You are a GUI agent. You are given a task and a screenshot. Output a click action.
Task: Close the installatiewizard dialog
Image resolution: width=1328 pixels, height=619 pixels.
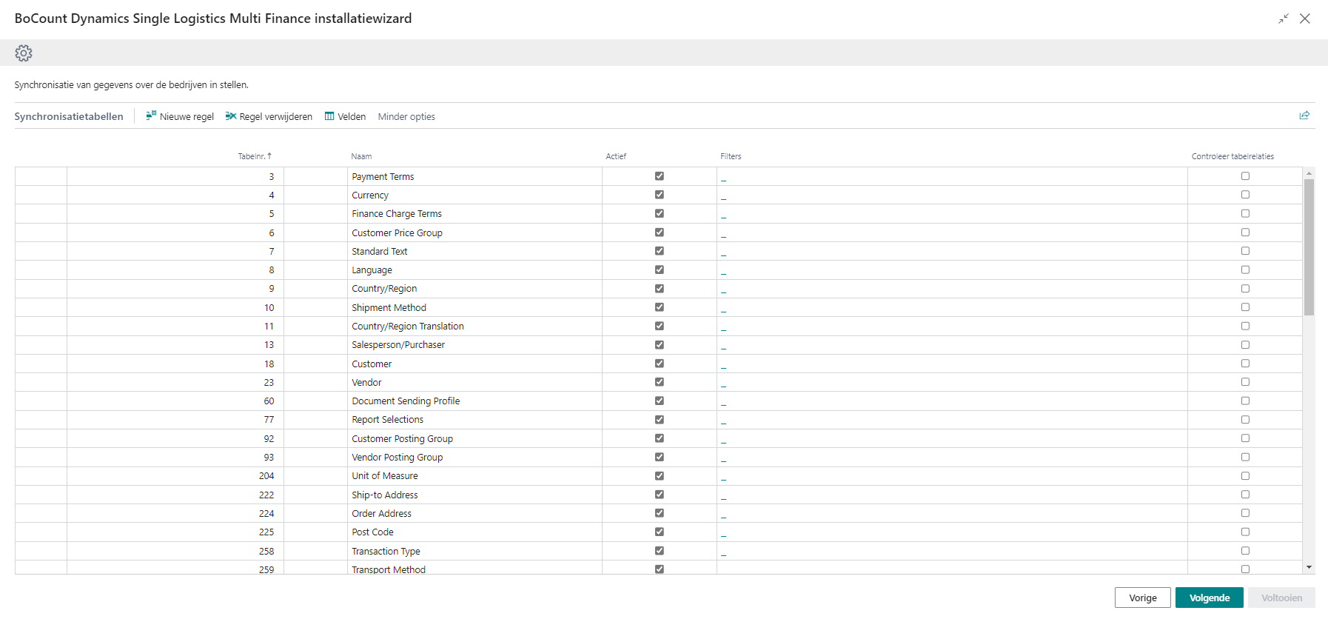coord(1305,19)
